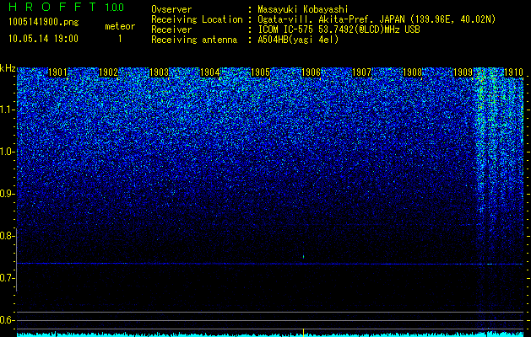Viewport: 531px width, 337px height.
Task: Click the 1901 time marker label
Action: [x=57, y=72]
